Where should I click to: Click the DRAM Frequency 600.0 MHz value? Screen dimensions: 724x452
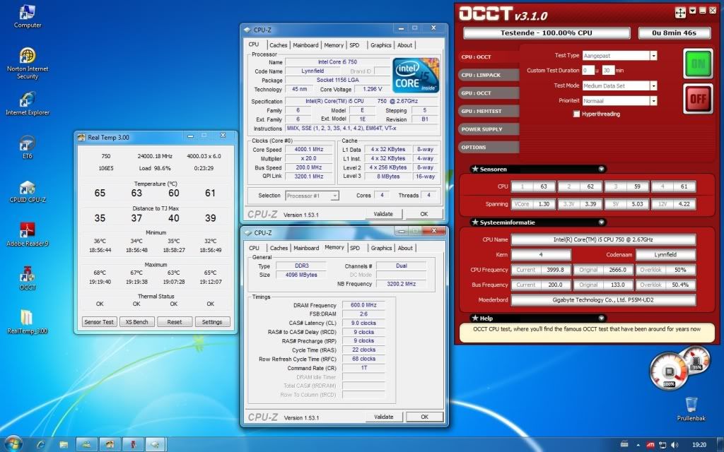[x=363, y=305]
